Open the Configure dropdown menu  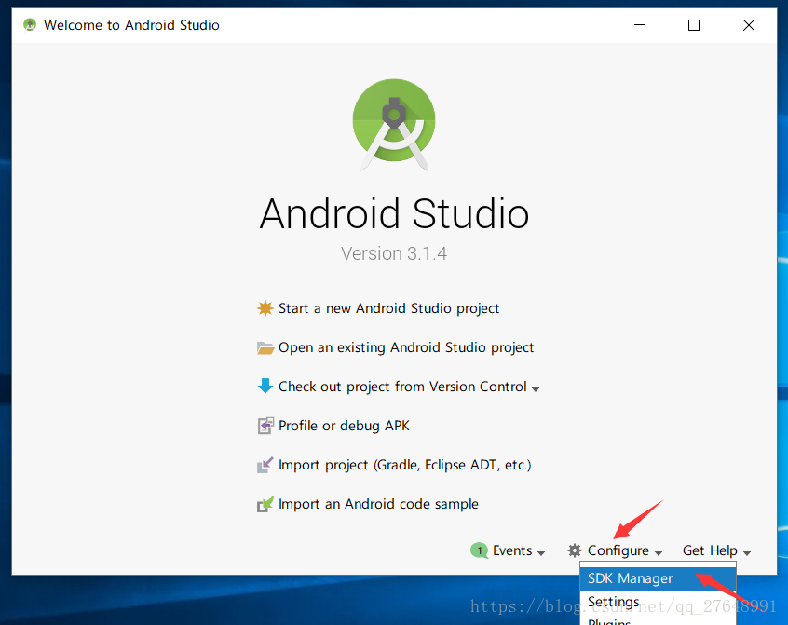click(x=624, y=550)
